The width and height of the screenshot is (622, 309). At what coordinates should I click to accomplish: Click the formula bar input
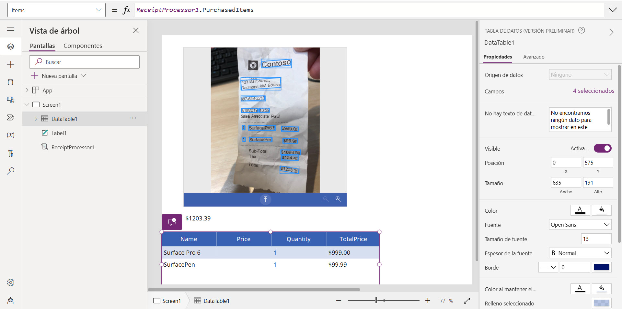coord(369,10)
